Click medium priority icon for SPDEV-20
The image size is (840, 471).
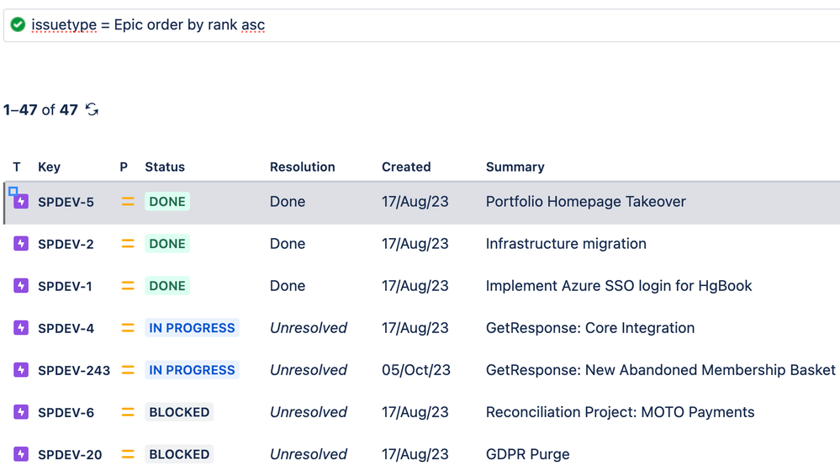tap(128, 454)
